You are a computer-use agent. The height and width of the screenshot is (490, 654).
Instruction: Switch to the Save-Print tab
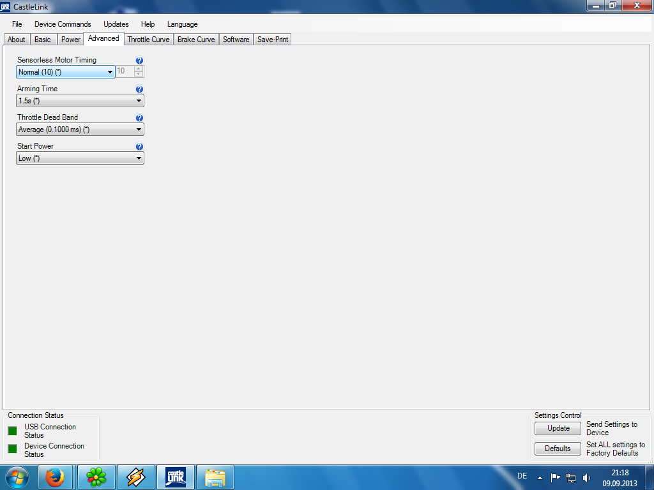(x=272, y=40)
